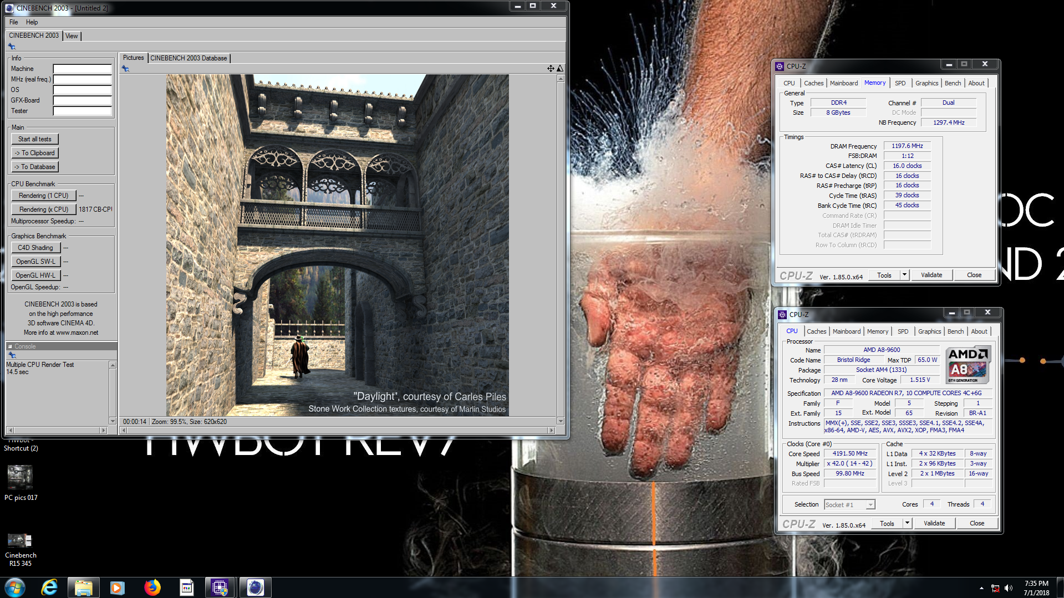Image resolution: width=1064 pixels, height=598 pixels.
Task: Click the GFX-Board input field
Action: coord(82,100)
